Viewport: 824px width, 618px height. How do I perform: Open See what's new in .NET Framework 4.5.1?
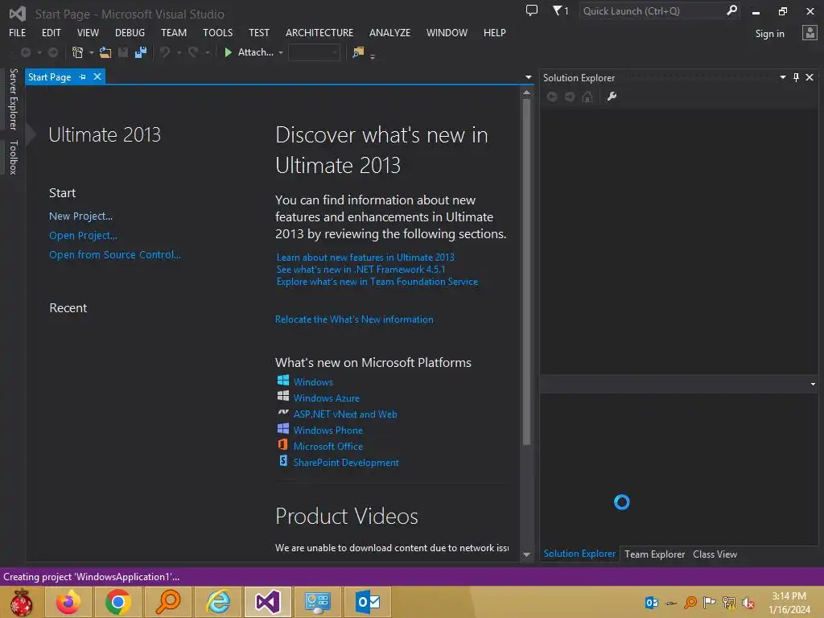pos(360,269)
